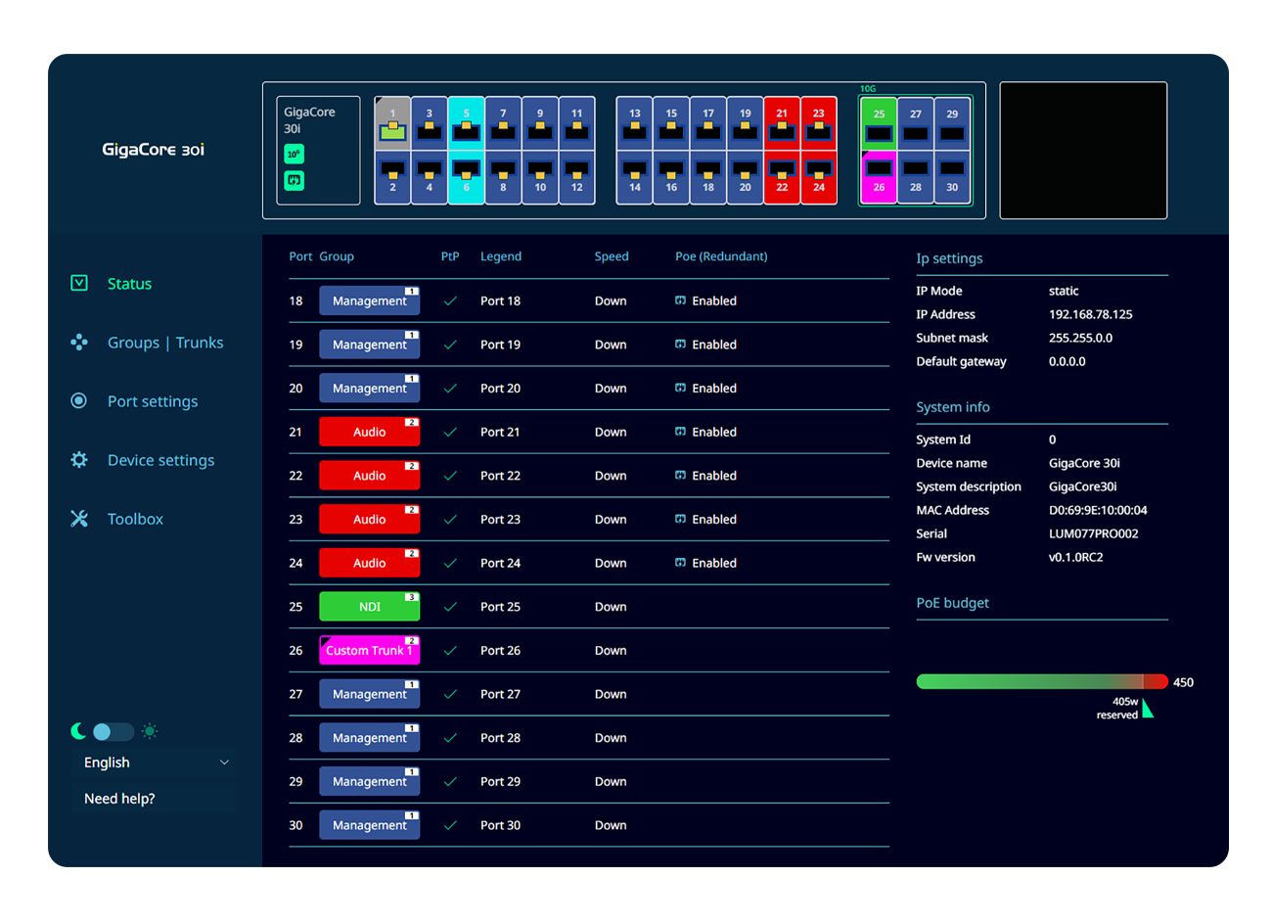Toggle PtP checkmark for port 20

tap(450, 389)
